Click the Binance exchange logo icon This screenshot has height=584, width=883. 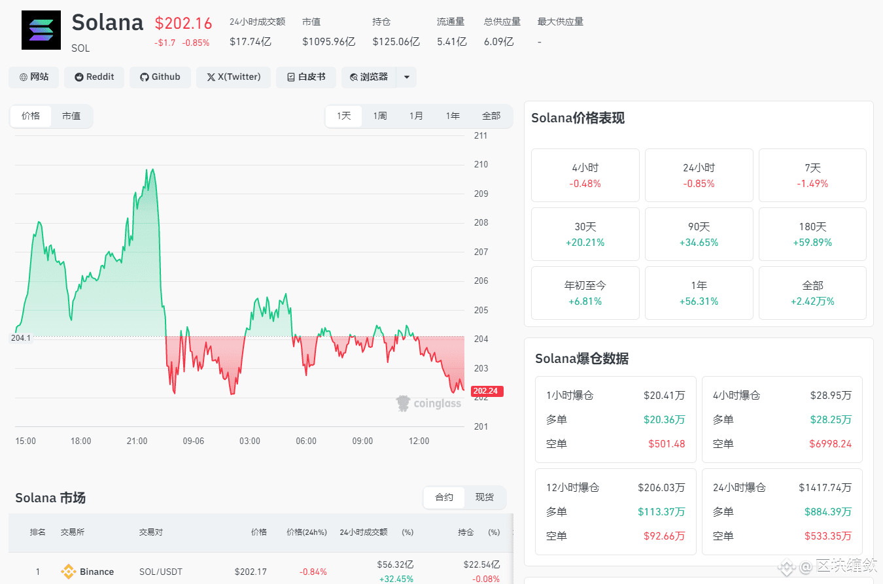[x=68, y=572]
